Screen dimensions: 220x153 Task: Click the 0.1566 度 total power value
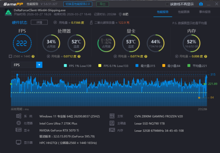point(78,23)
